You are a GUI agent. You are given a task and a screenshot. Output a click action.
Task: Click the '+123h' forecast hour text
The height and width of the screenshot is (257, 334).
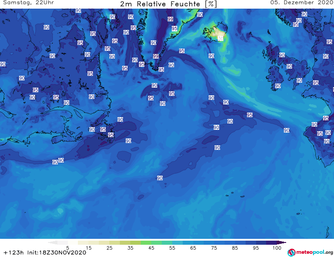tap(14, 252)
